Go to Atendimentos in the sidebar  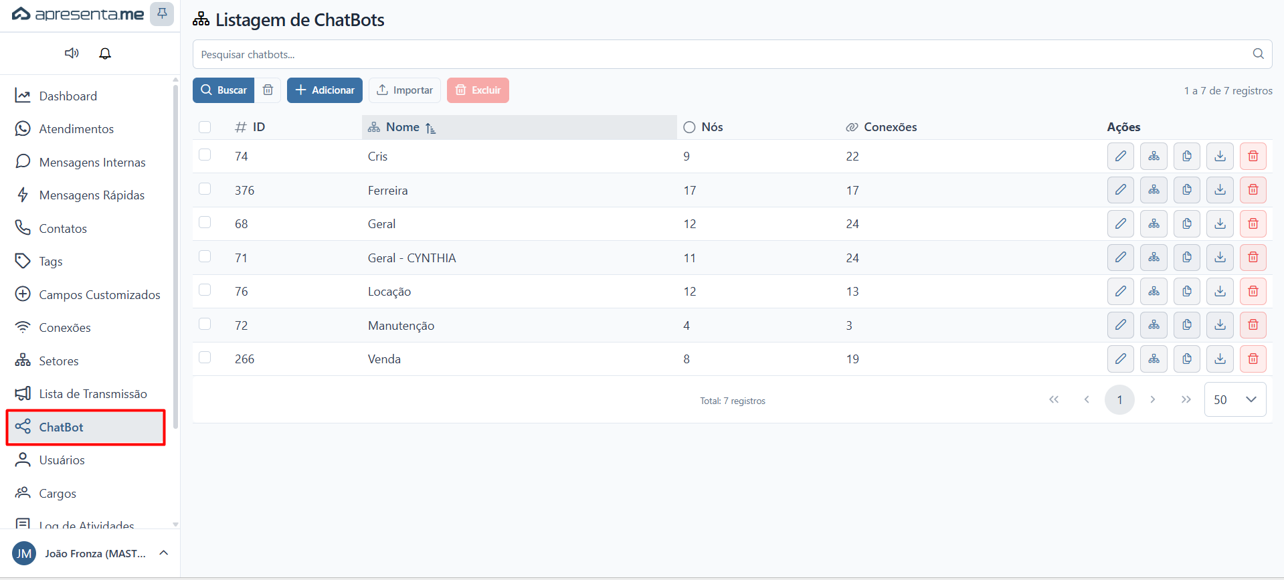[x=86, y=129]
